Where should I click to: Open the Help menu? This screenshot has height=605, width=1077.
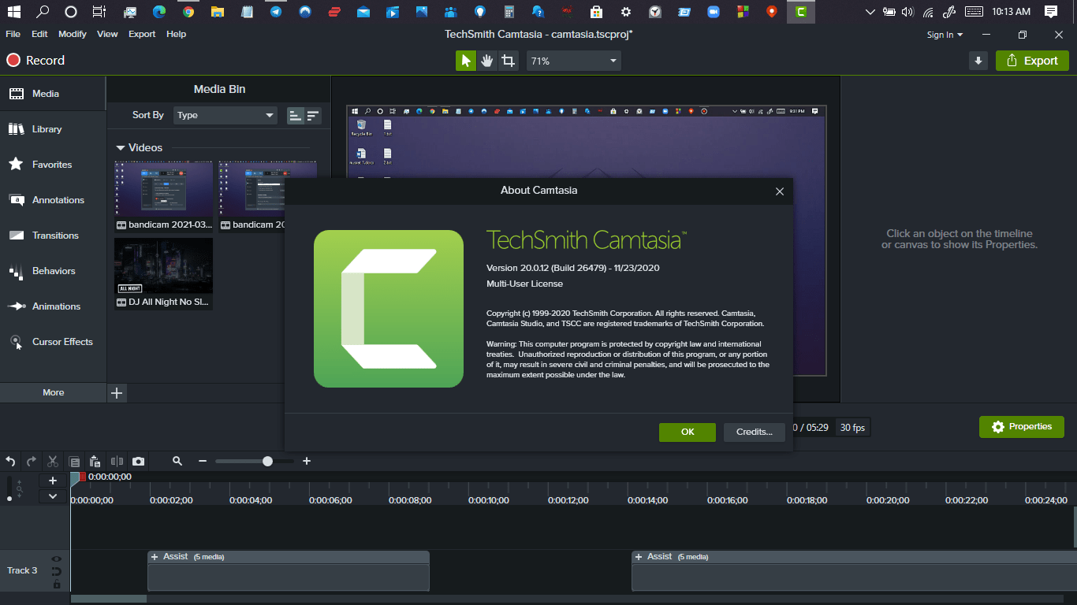[x=176, y=34]
